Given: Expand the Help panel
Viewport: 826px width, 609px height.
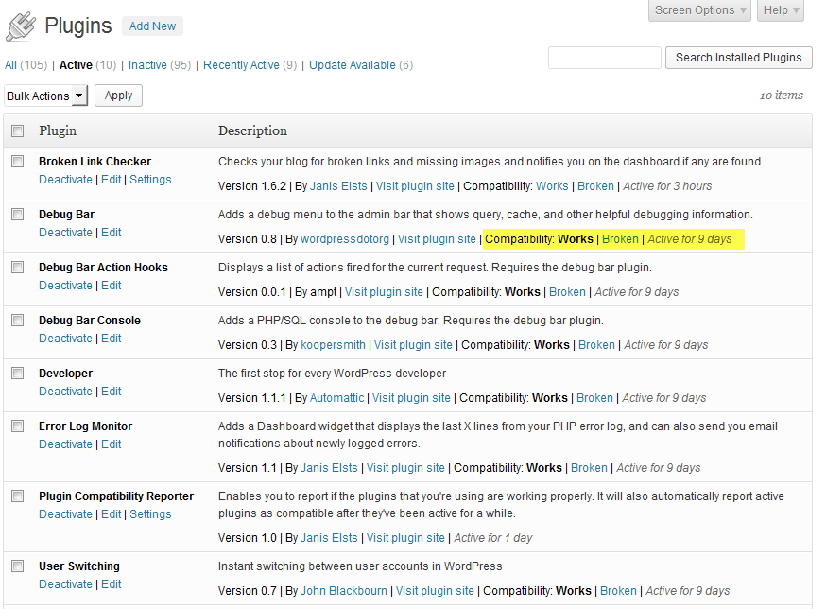Looking at the screenshot, I should [781, 10].
